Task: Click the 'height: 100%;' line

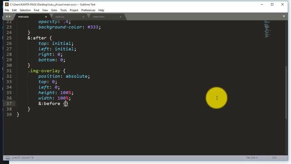Action: click(x=56, y=92)
